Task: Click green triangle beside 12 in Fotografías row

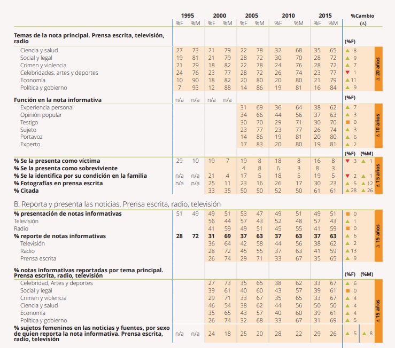Action: (363, 183)
